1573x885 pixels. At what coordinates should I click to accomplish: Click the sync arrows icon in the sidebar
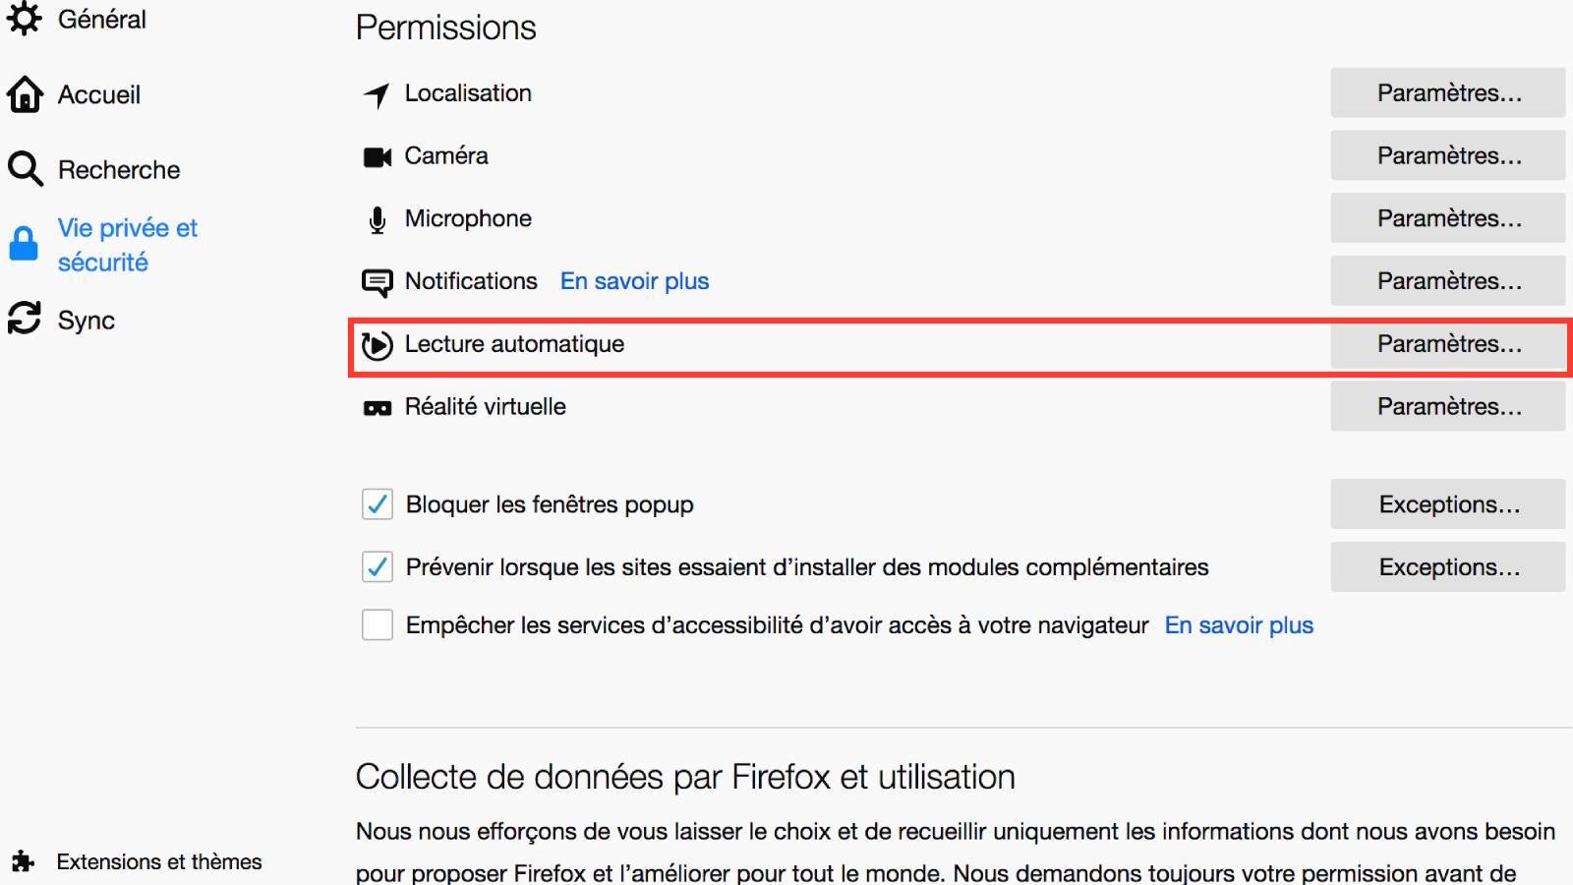coord(25,319)
